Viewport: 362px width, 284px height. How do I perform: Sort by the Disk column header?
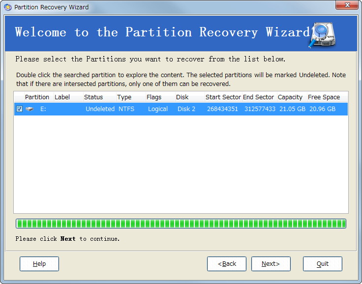[x=190, y=97]
